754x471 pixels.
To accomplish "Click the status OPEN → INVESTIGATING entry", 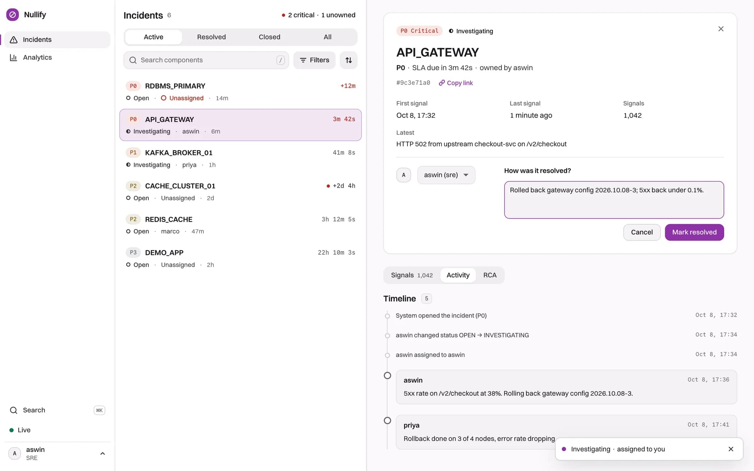I will click(x=462, y=335).
